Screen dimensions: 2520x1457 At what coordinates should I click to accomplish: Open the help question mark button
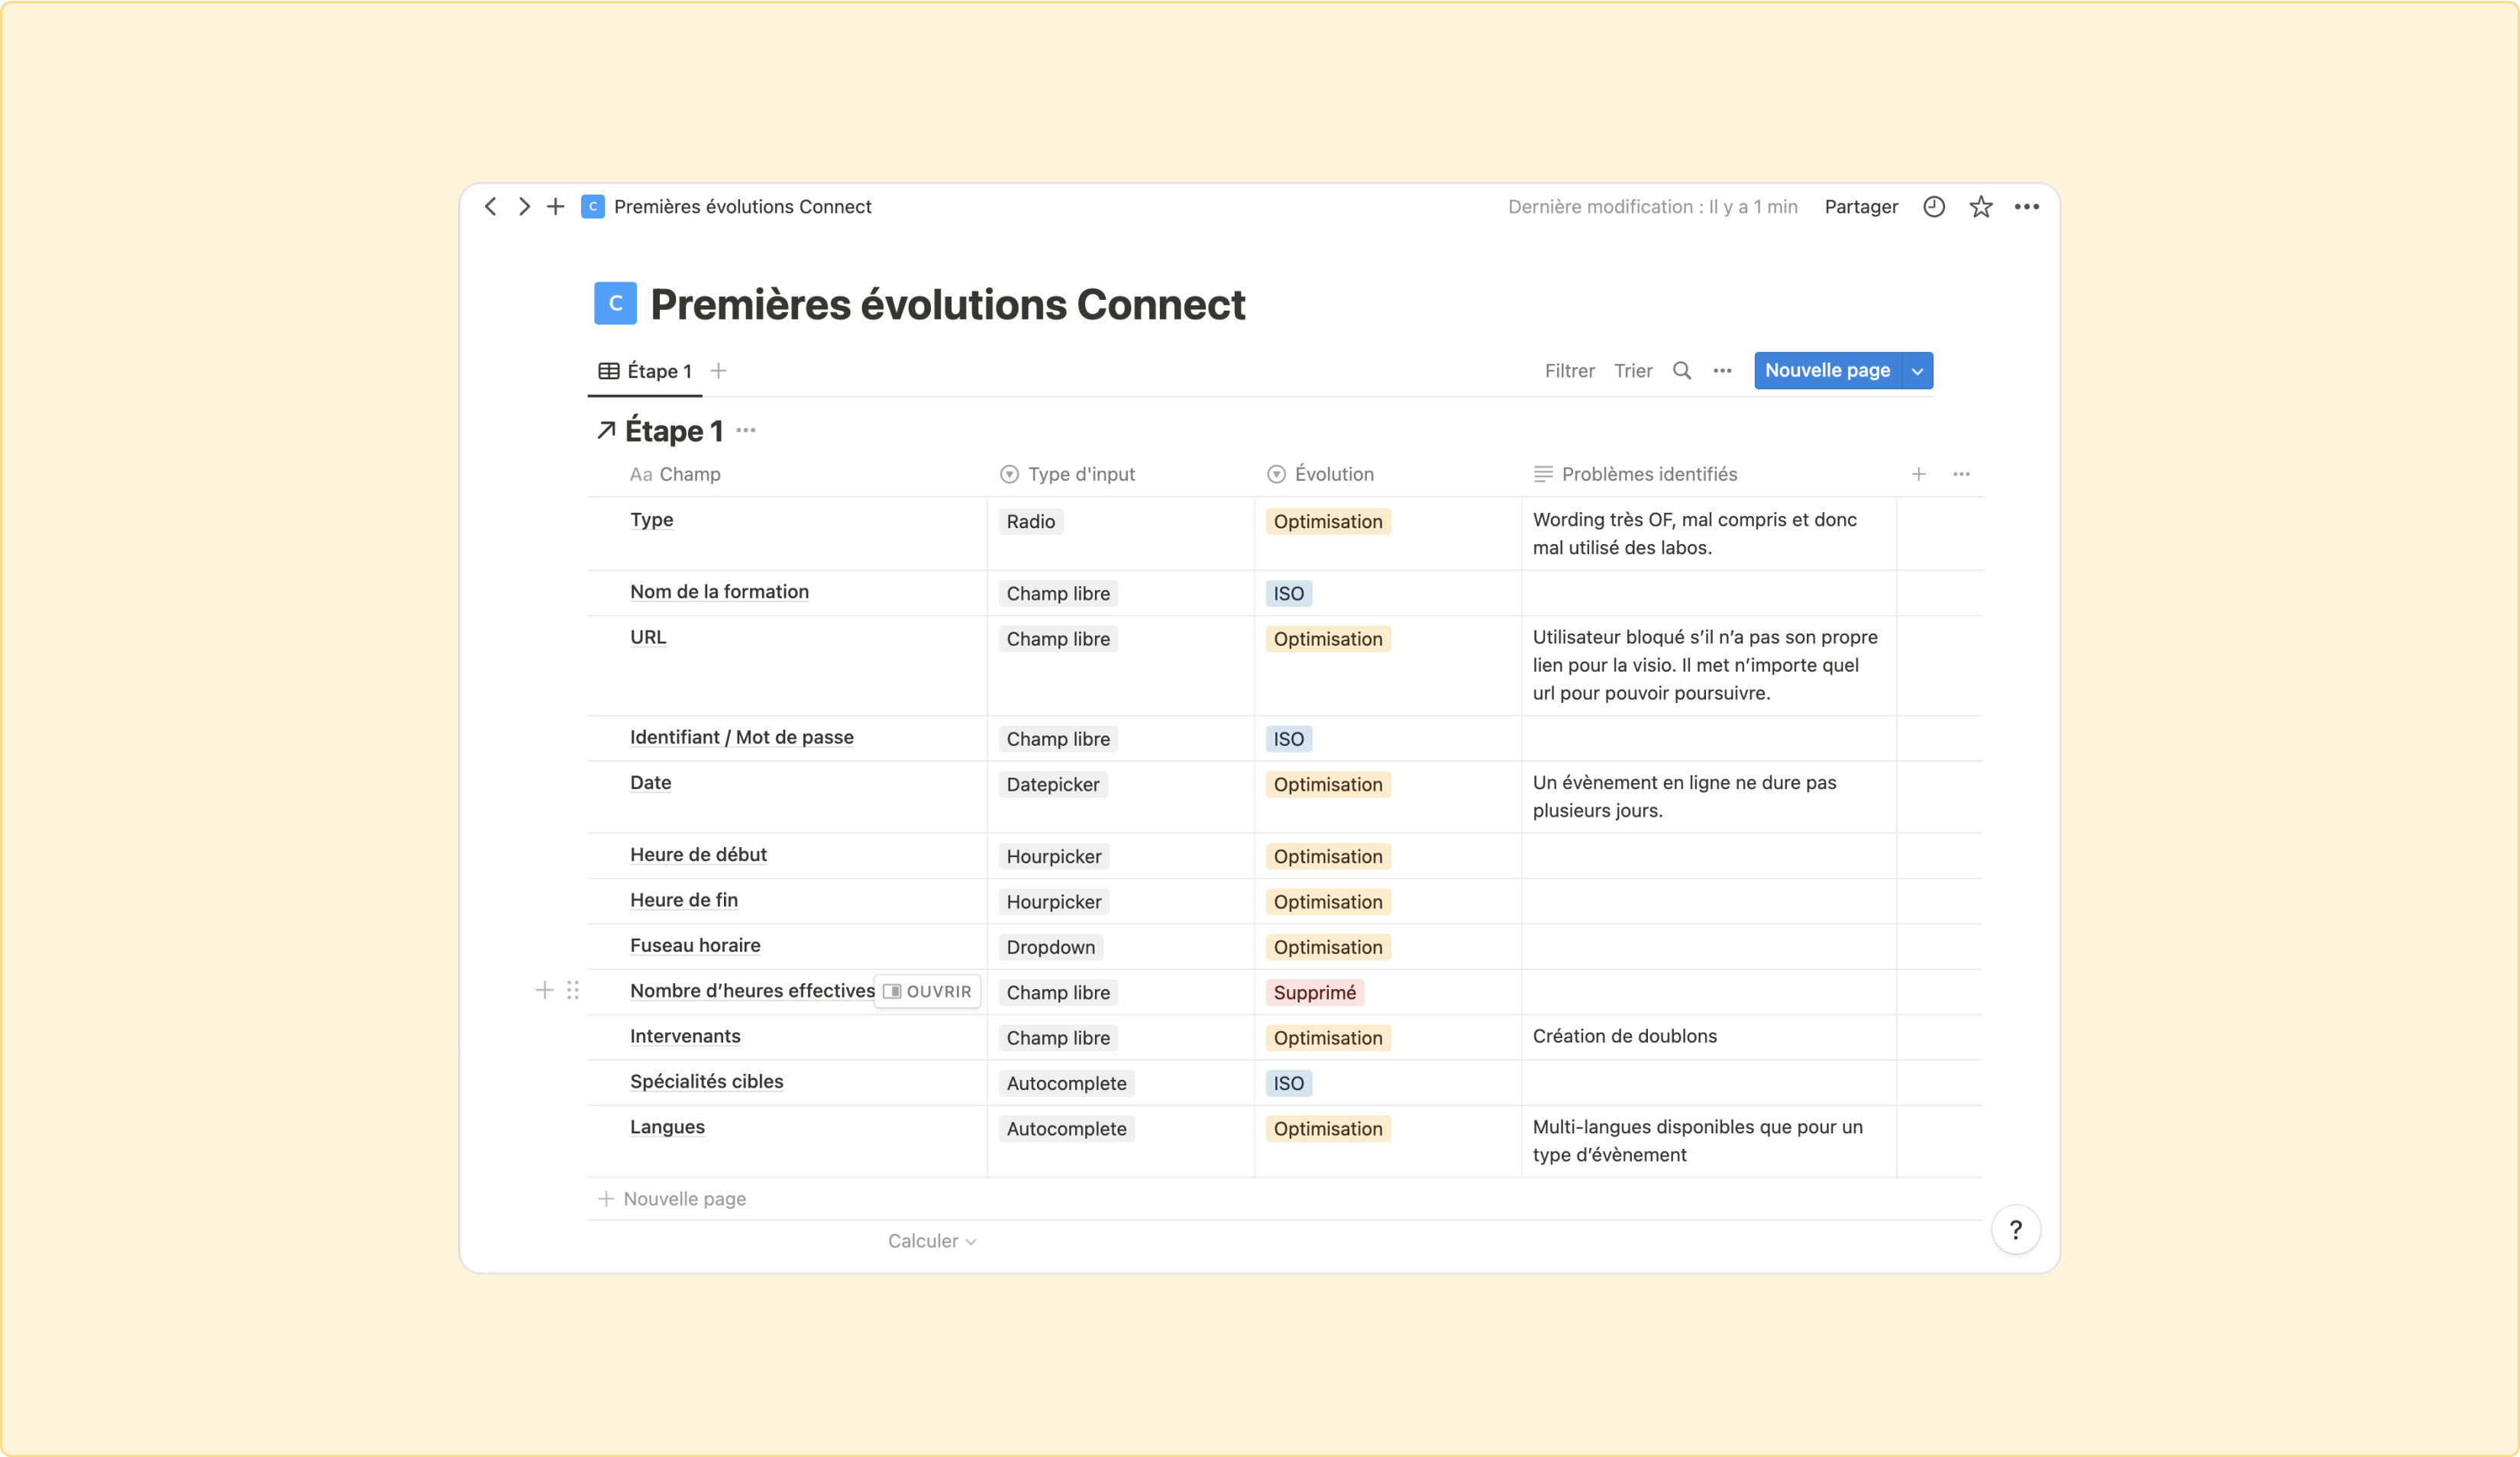2015,1229
